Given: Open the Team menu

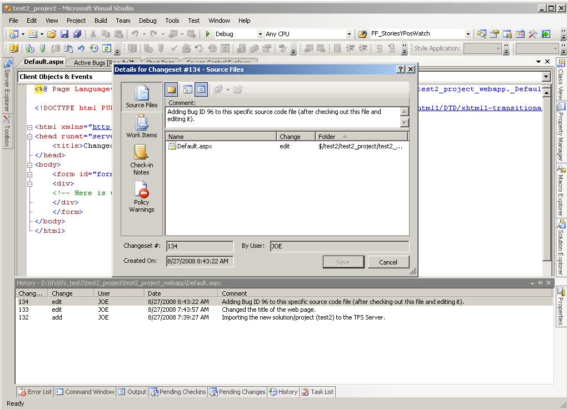Looking at the screenshot, I should coord(123,21).
